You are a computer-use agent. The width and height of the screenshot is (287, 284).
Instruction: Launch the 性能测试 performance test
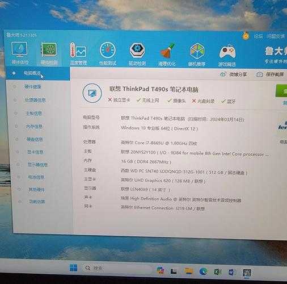point(108,54)
